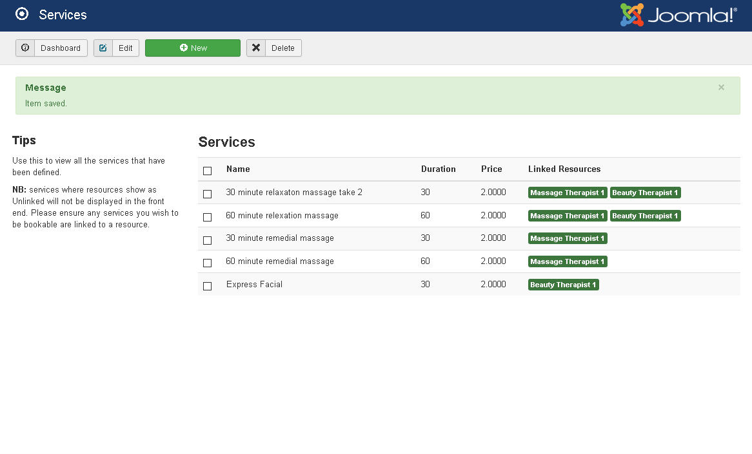Open '30 minute relaxaton massage take 2' service
Screen dimensions: 752x454
(x=294, y=192)
